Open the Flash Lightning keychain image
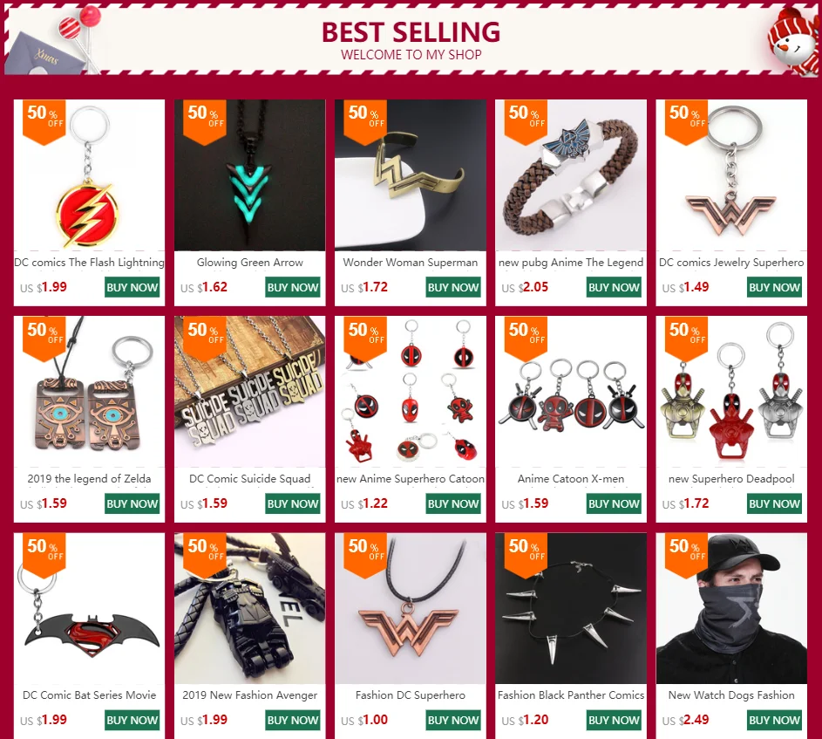This screenshot has height=739, width=822. (89, 175)
